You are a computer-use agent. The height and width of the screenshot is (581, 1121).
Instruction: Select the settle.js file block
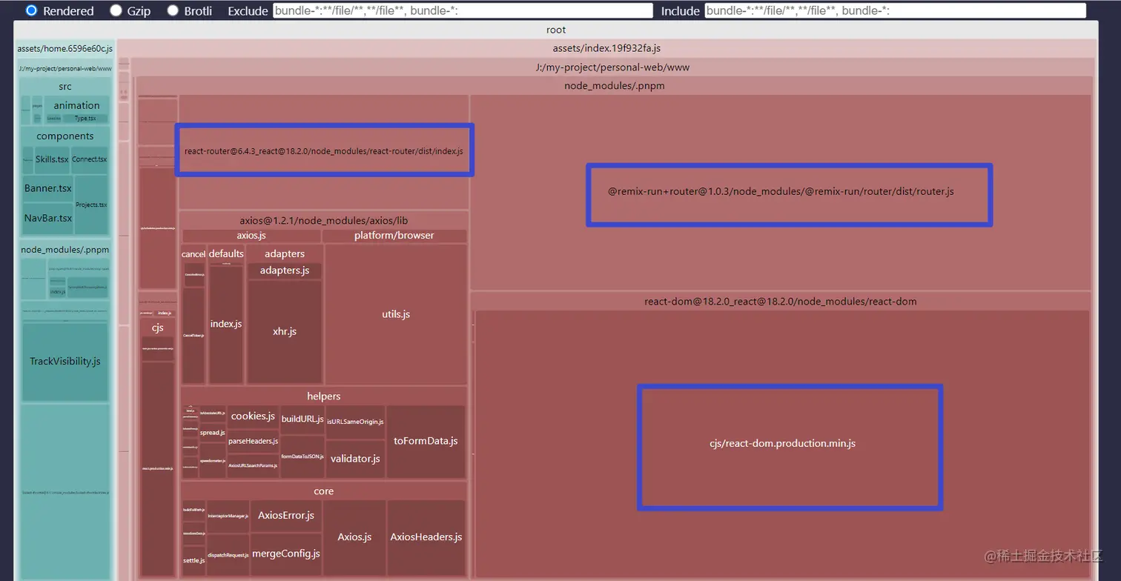(194, 560)
